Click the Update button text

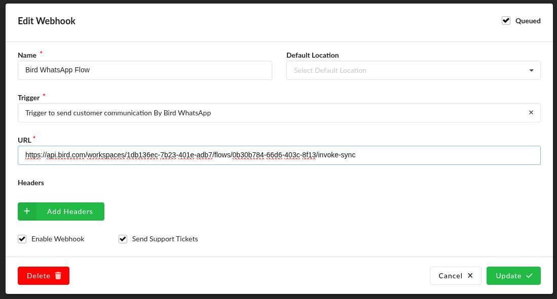[508, 276]
